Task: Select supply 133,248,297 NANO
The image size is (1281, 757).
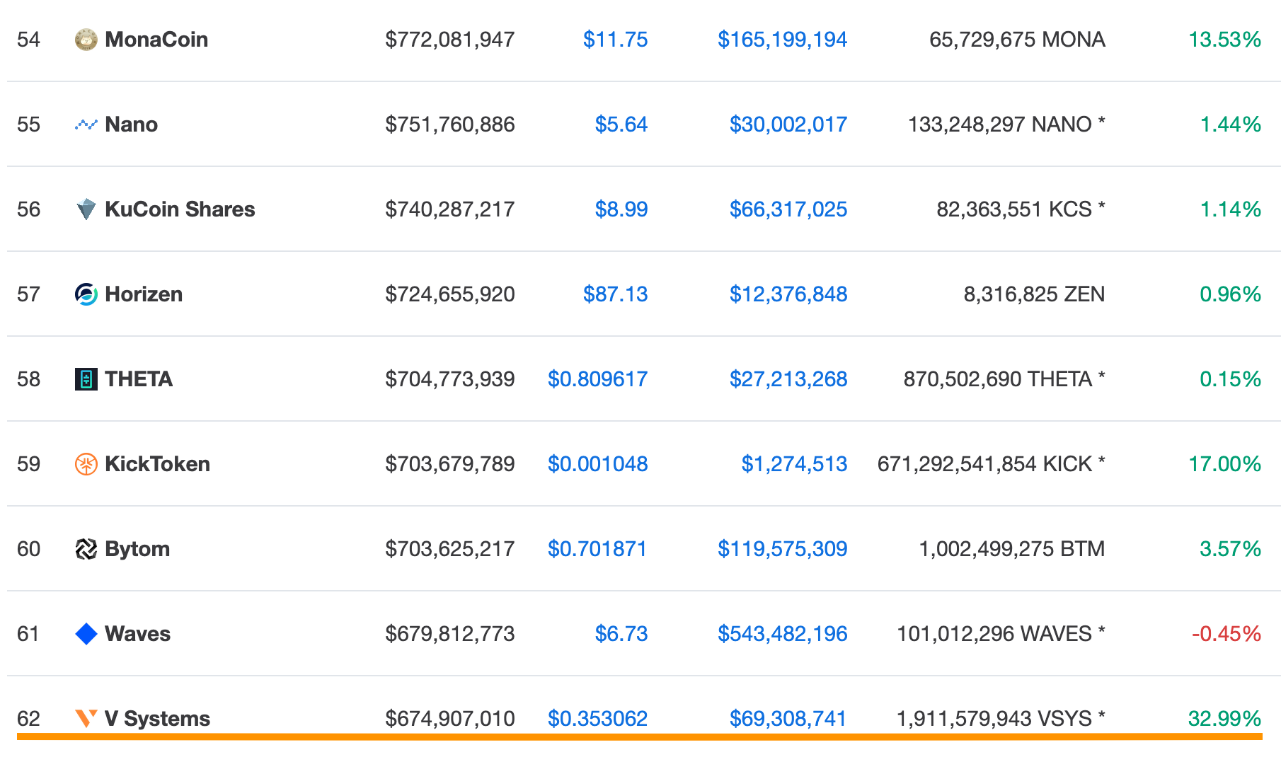Action: click(1000, 125)
